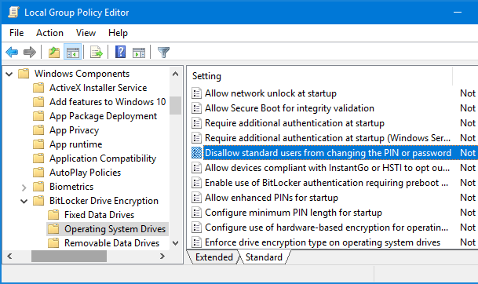Go up one level with folder icon
Screen dimensions: 478x284
coord(54,52)
